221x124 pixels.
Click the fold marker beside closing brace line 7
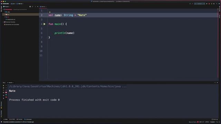[48, 38]
